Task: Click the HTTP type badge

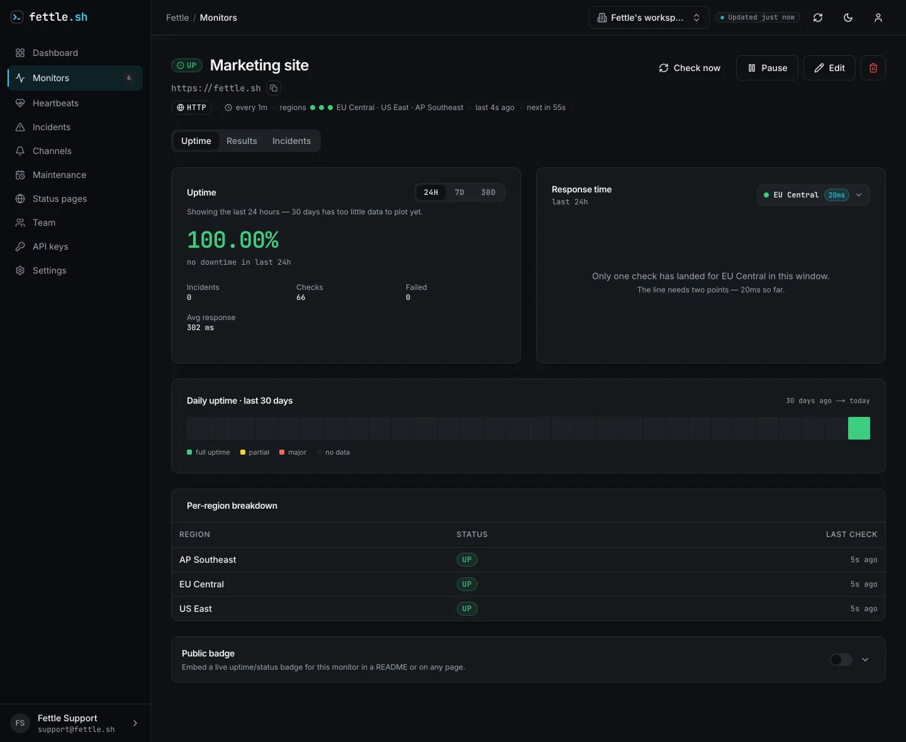Action: click(x=191, y=108)
